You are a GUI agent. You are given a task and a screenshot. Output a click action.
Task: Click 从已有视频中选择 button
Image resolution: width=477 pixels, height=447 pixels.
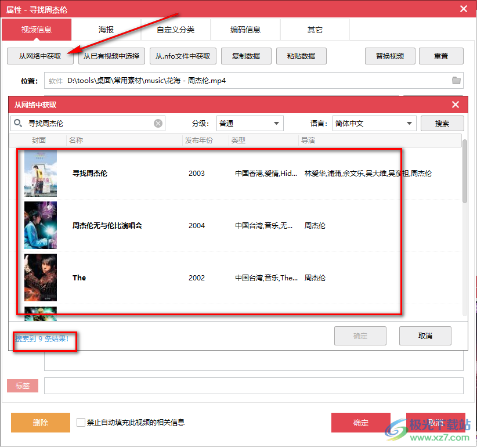click(x=111, y=56)
